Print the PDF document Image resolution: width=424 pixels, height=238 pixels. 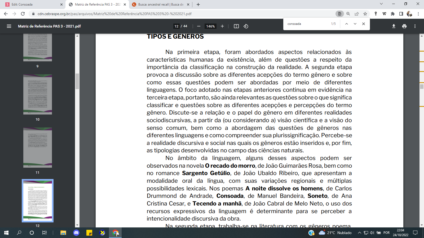click(x=404, y=26)
